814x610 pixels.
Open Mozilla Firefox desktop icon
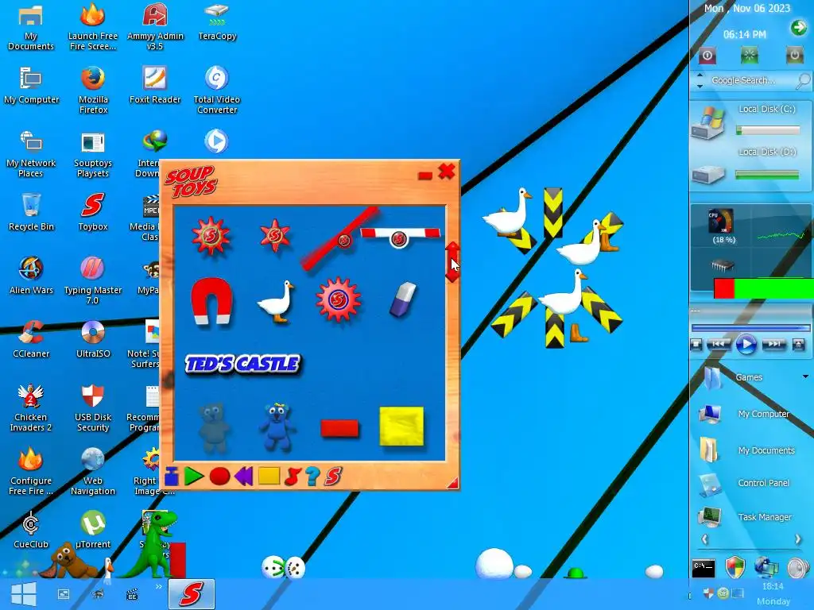(x=93, y=91)
